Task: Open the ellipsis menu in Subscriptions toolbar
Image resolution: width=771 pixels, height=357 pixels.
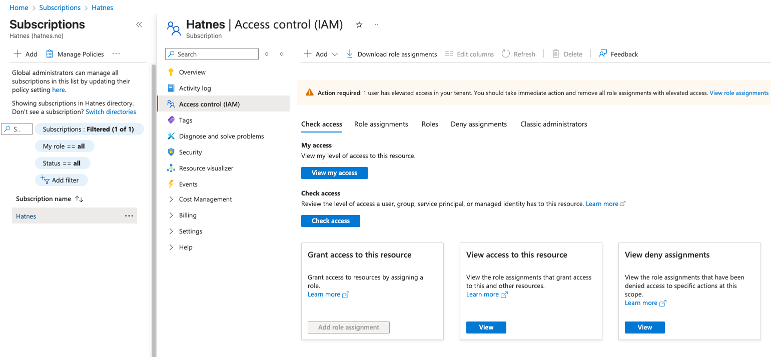Action: click(116, 54)
